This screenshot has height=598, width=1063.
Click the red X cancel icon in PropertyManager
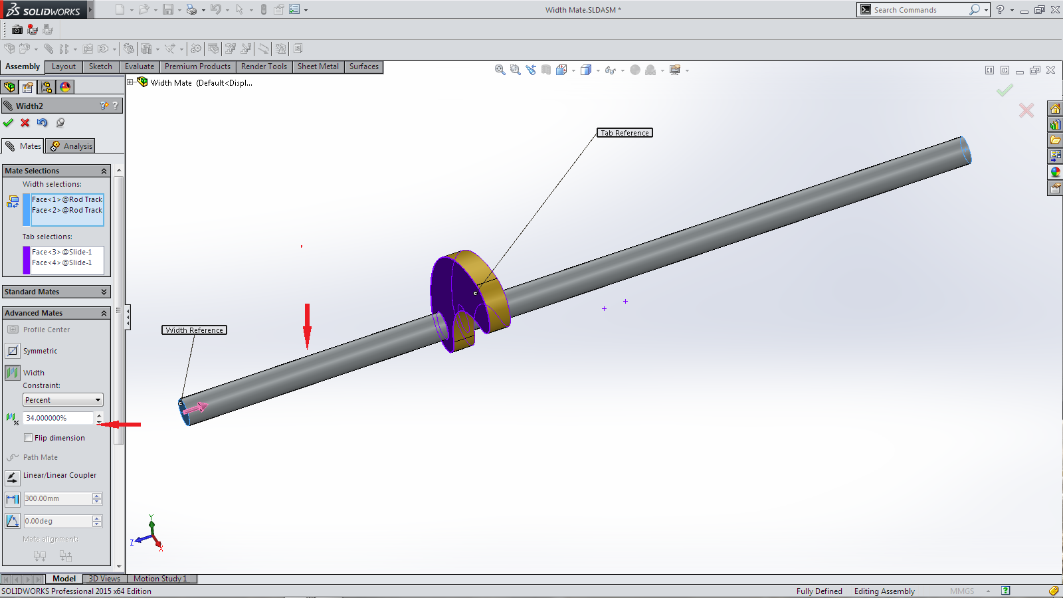point(25,123)
